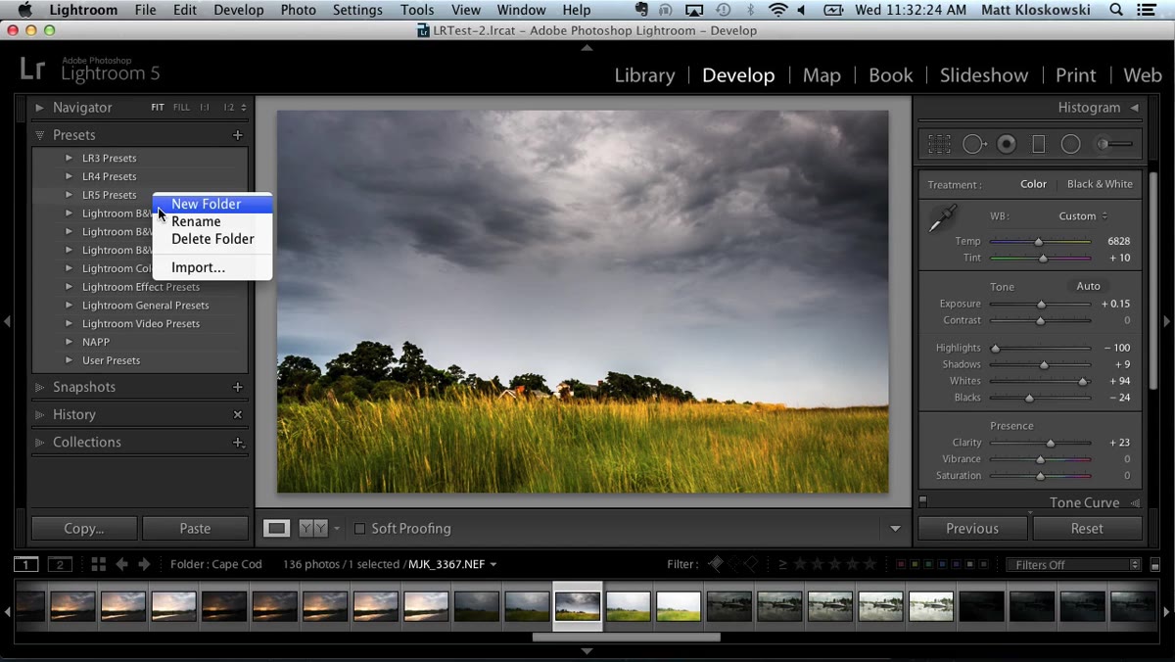The height and width of the screenshot is (662, 1175).
Task: Expand the Snapshots panel
Action: pyautogui.click(x=39, y=387)
